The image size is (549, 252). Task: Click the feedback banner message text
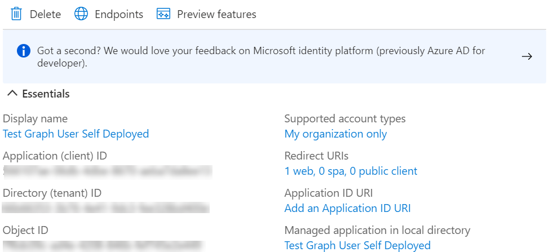[x=261, y=57]
